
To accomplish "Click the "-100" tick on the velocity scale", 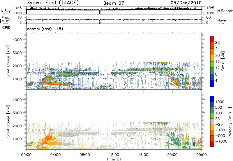I will (220, 130).
